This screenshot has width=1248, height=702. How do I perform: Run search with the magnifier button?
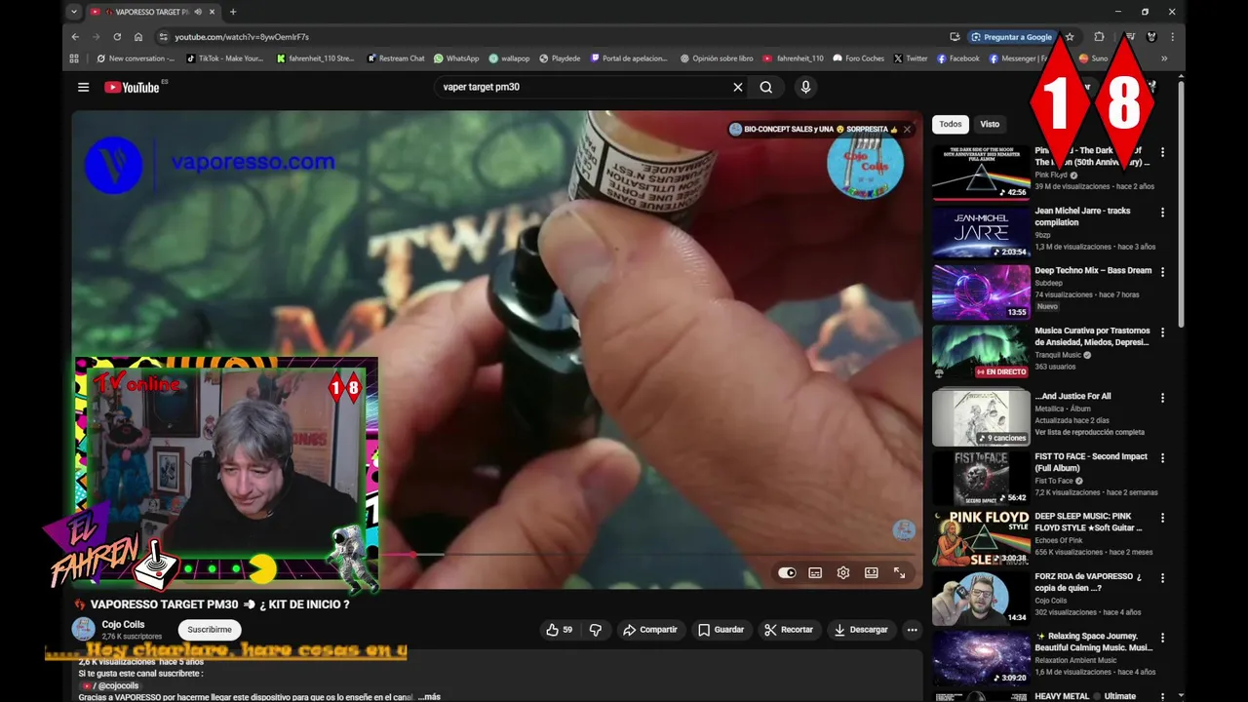point(766,87)
